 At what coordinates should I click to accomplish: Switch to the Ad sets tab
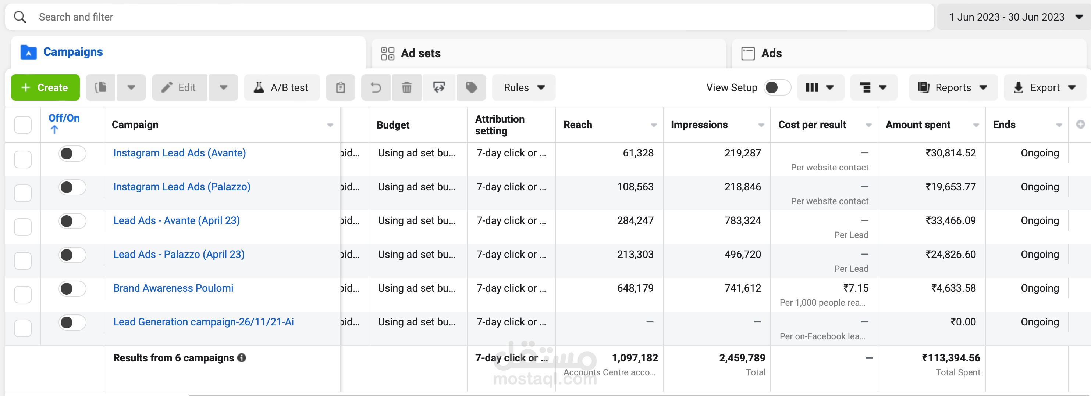point(420,53)
